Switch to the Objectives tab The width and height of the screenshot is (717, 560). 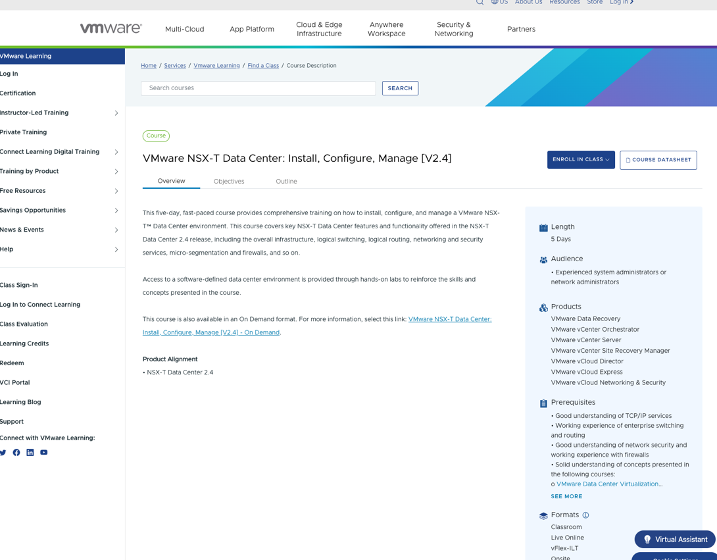pyautogui.click(x=229, y=182)
